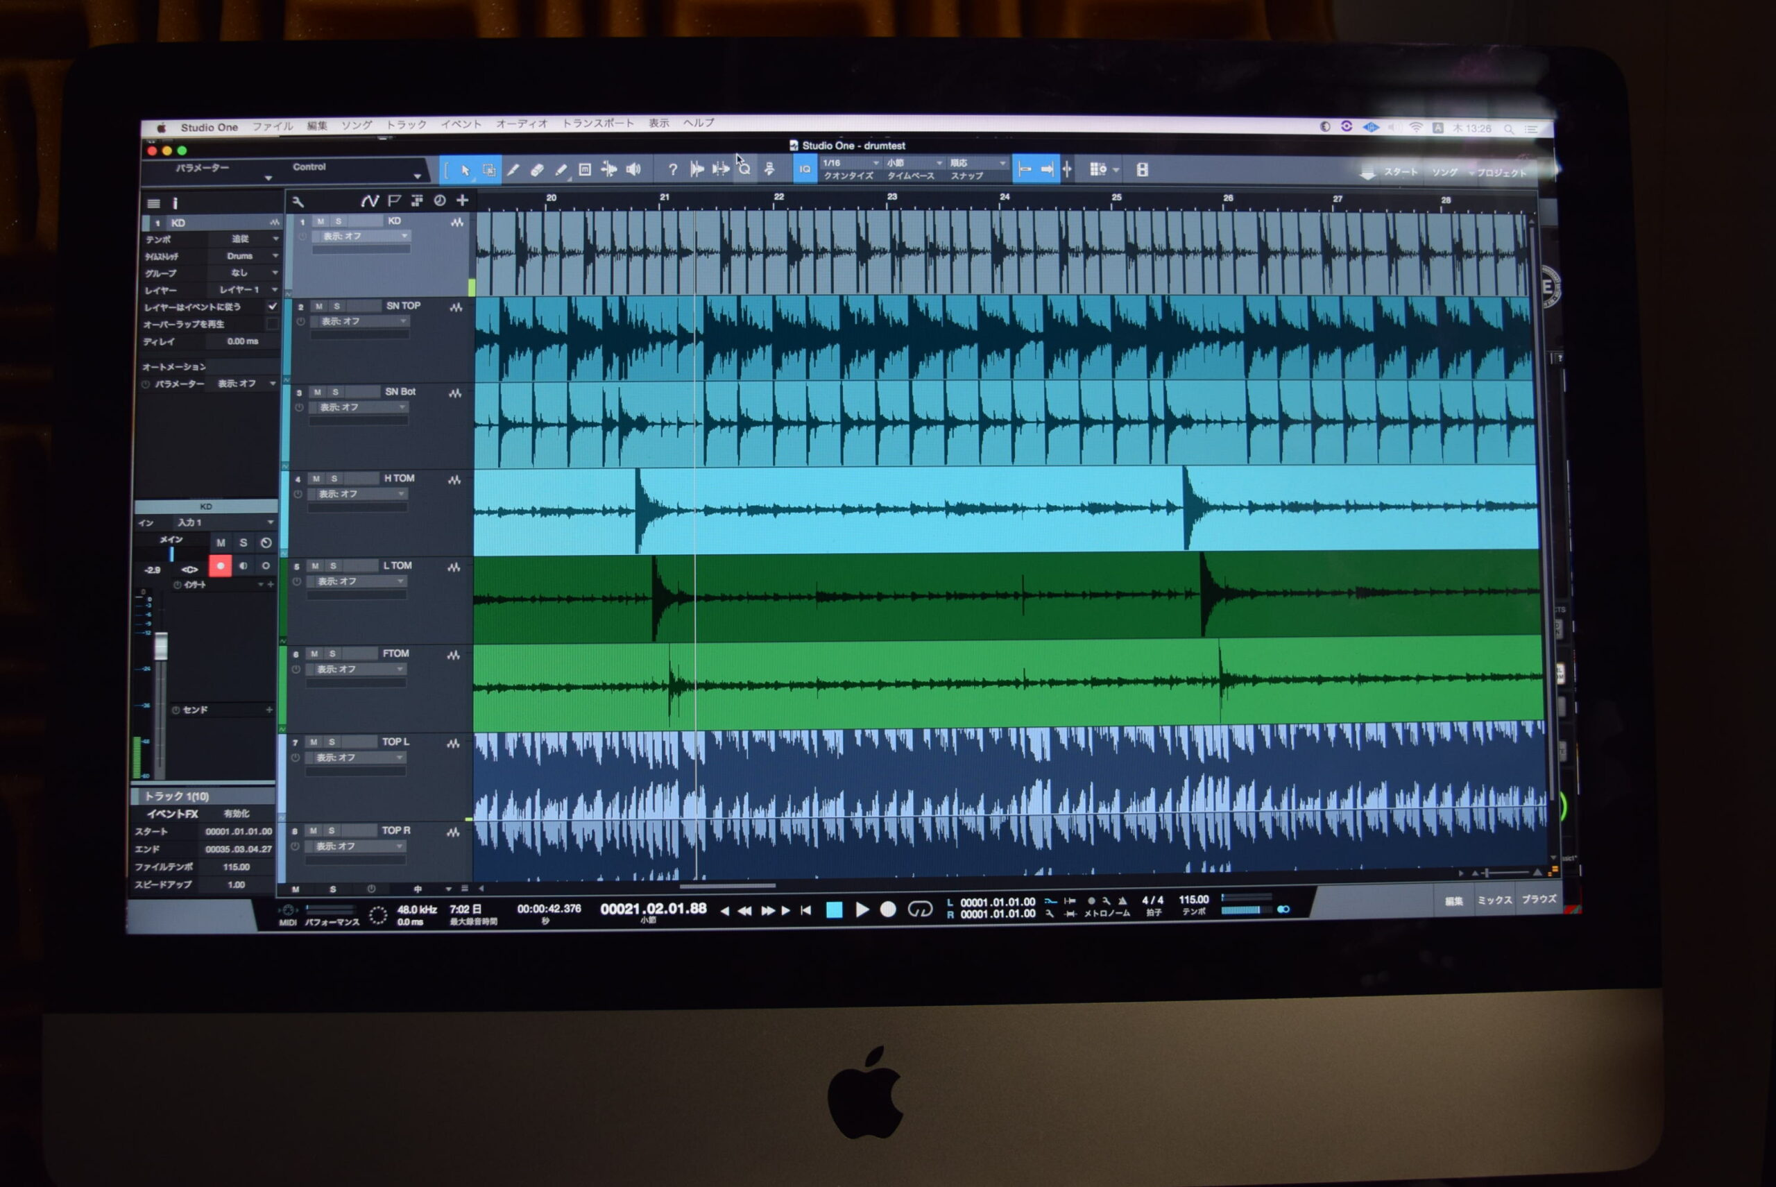The height and width of the screenshot is (1187, 1776).
Task: Click the Stop transport button
Action: (835, 910)
